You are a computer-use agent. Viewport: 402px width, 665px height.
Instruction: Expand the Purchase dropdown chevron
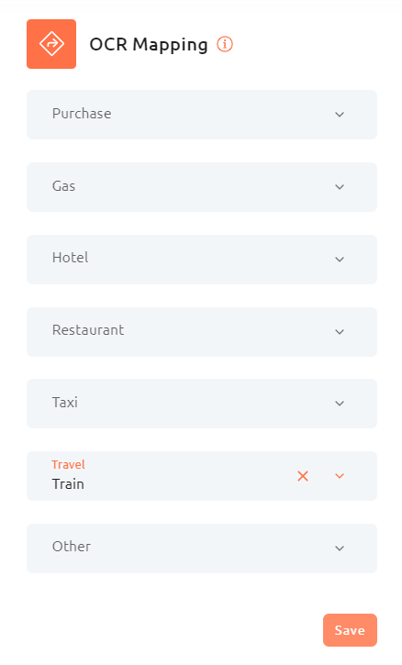(x=340, y=115)
